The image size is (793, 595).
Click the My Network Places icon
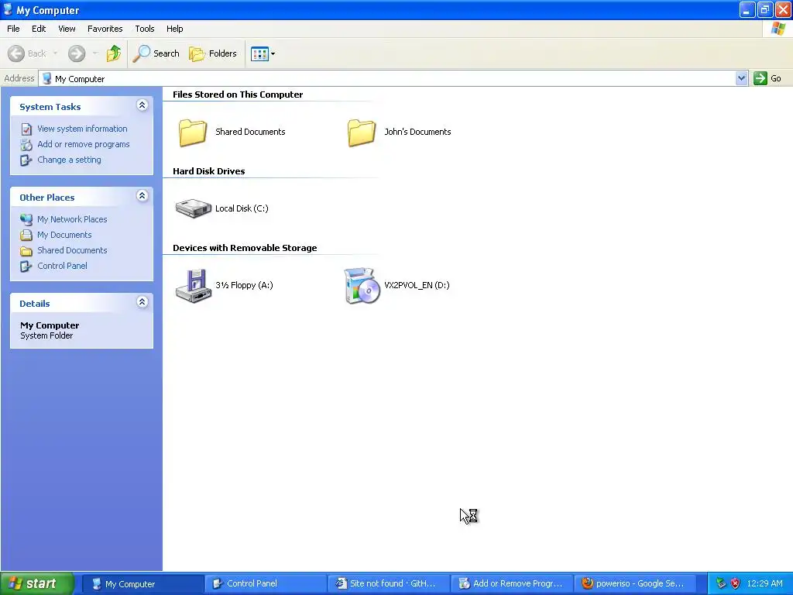(x=26, y=219)
